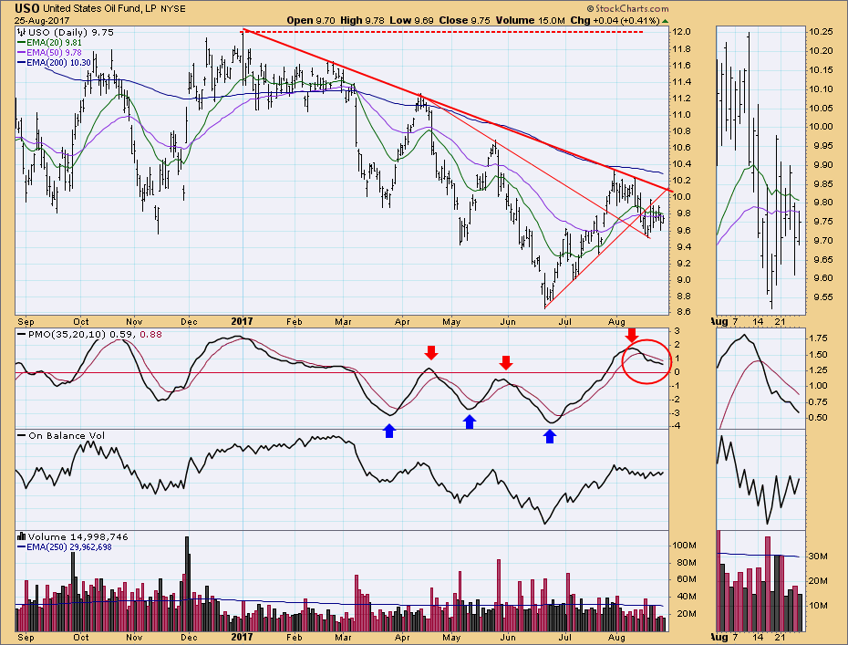Click the 8.6 price axis label
848x645 pixels.
pos(682,312)
